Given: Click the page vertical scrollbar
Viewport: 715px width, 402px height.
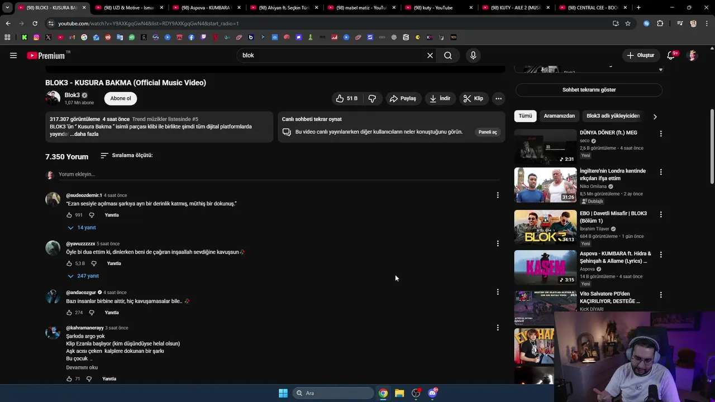Looking at the screenshot, I should (x=712, y=146).
